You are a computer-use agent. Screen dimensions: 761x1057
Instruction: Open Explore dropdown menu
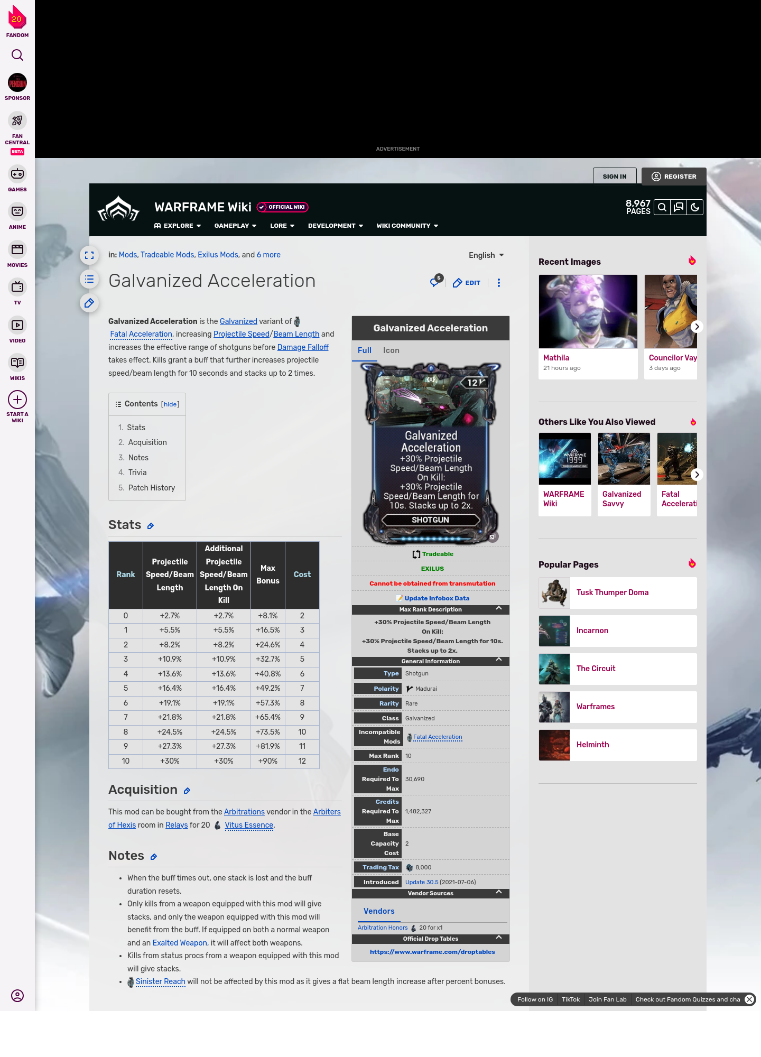point(178,226)
